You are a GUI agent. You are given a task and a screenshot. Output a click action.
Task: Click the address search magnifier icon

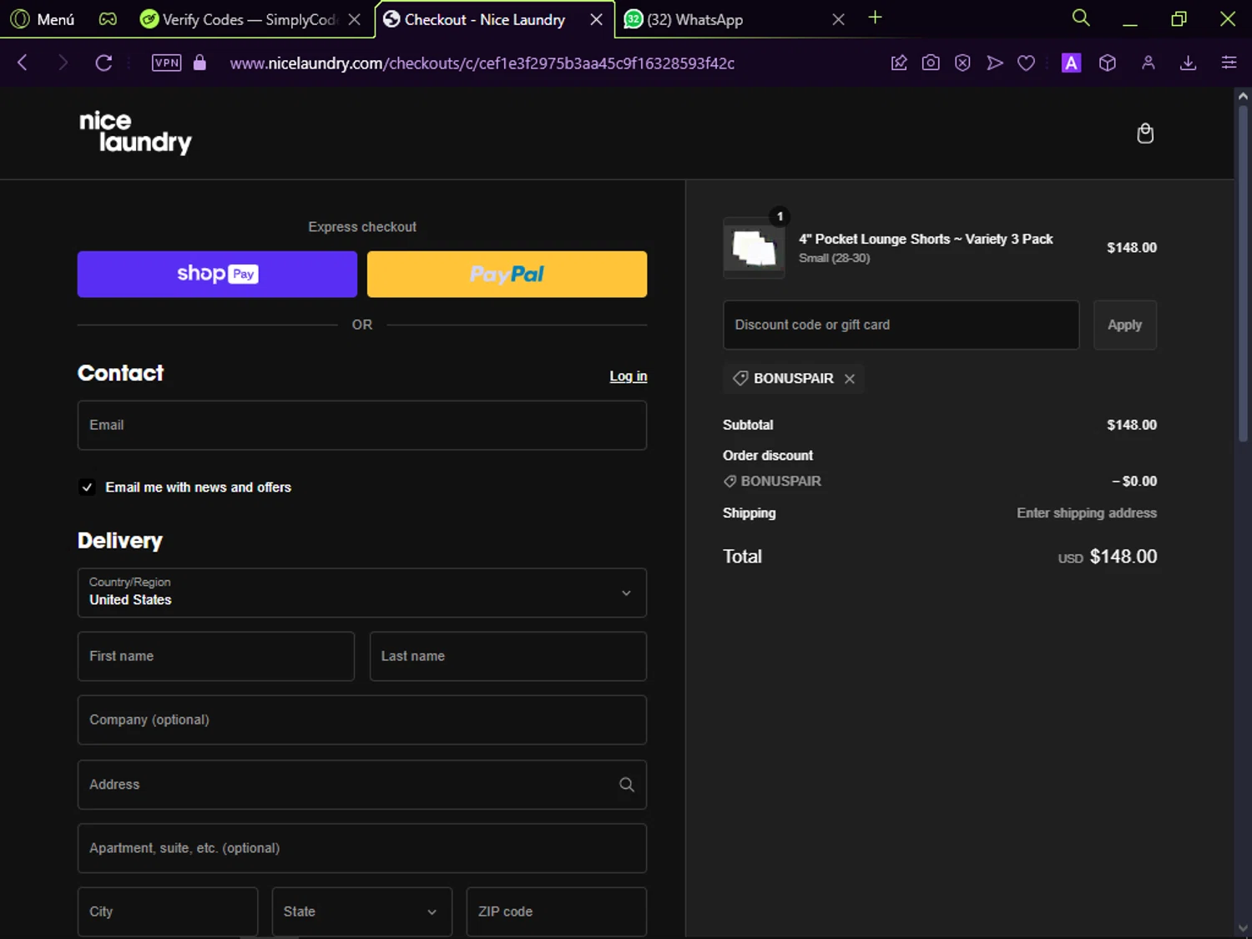pos(627,785)
